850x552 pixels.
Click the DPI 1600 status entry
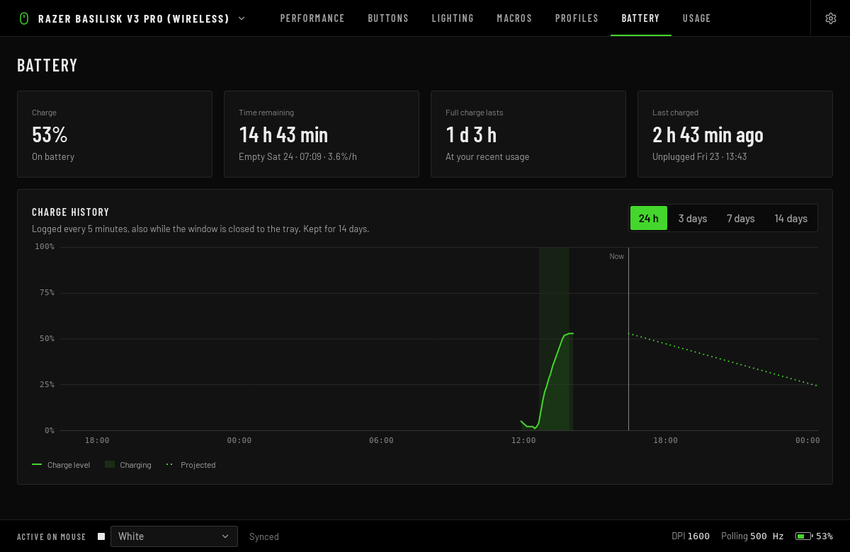pos(691,536)
